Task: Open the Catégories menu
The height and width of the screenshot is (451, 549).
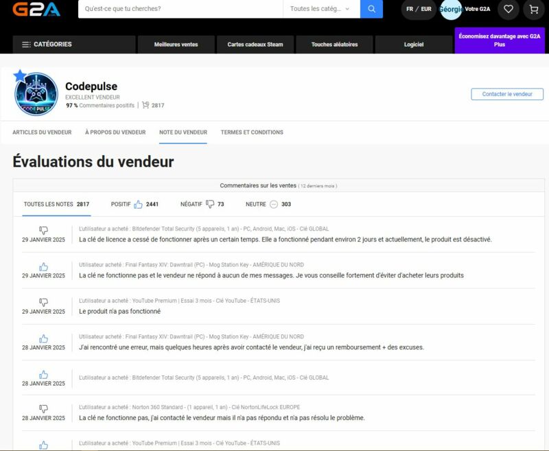Action: (x=74, y=45)
